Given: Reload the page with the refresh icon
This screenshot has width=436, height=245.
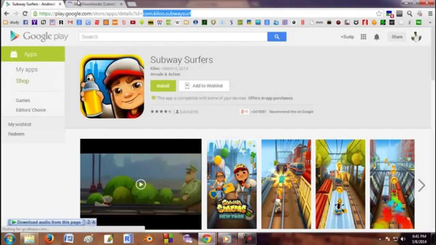Looking at the screenshot, I should coord(25,14).
